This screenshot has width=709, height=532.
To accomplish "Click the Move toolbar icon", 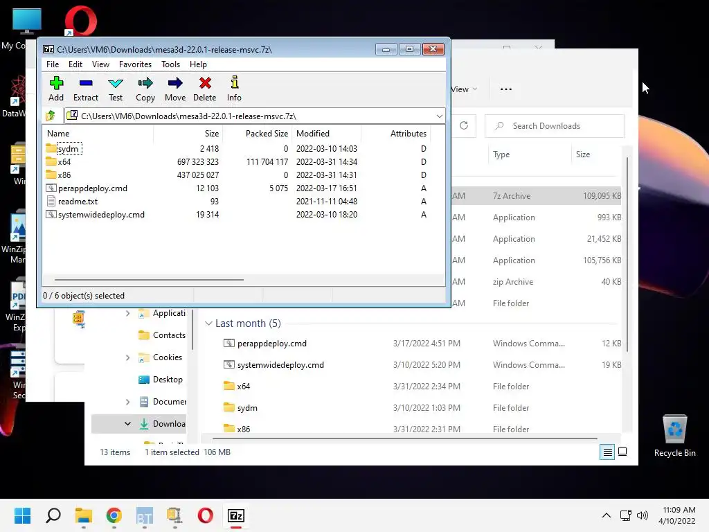I will (x=175, y=89).
